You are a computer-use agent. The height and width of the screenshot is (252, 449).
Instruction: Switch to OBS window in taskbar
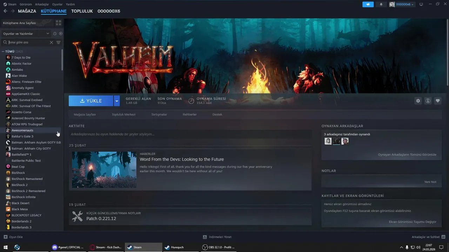click(x=219, y=247)
